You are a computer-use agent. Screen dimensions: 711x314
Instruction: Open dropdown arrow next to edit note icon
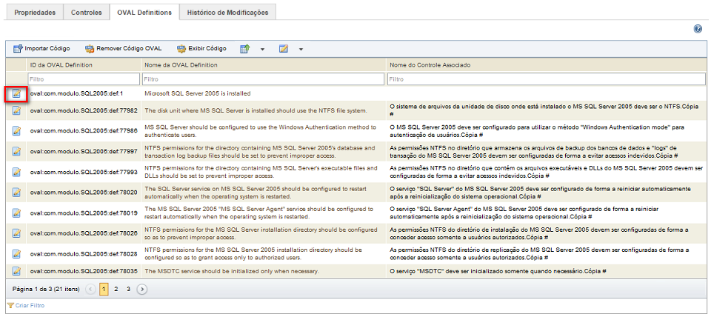(x=301, y=49)
